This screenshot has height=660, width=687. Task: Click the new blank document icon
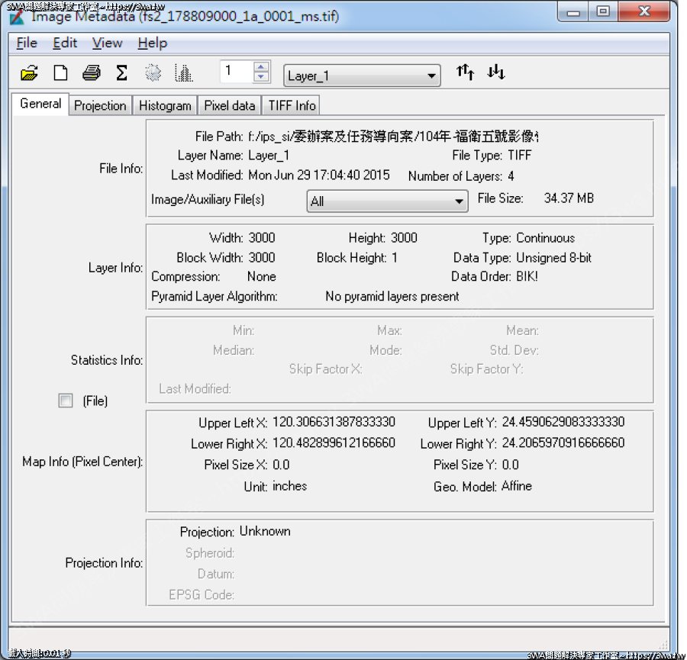(x=60, y=73)
